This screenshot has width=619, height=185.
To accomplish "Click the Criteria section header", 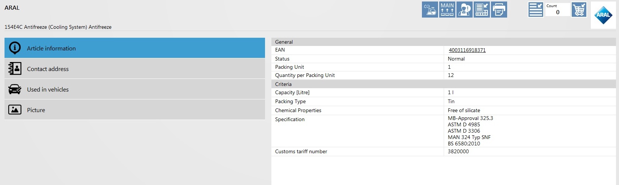I will pyautogui.click(x=444, y=84).
